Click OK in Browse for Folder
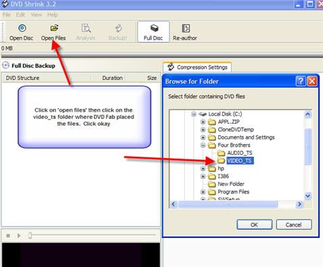Screen dimensions: 323x267 pyautogui.click(x=255, y=224)
